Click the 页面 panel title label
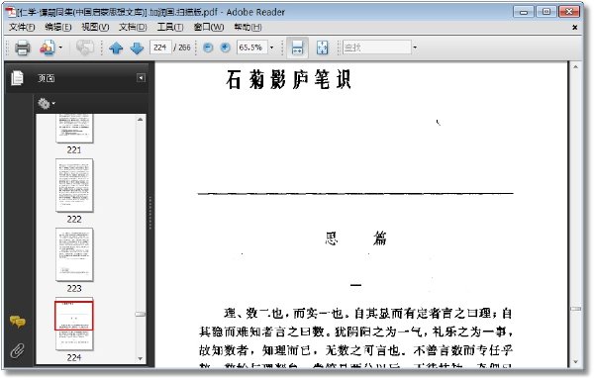 click(47, 78)
